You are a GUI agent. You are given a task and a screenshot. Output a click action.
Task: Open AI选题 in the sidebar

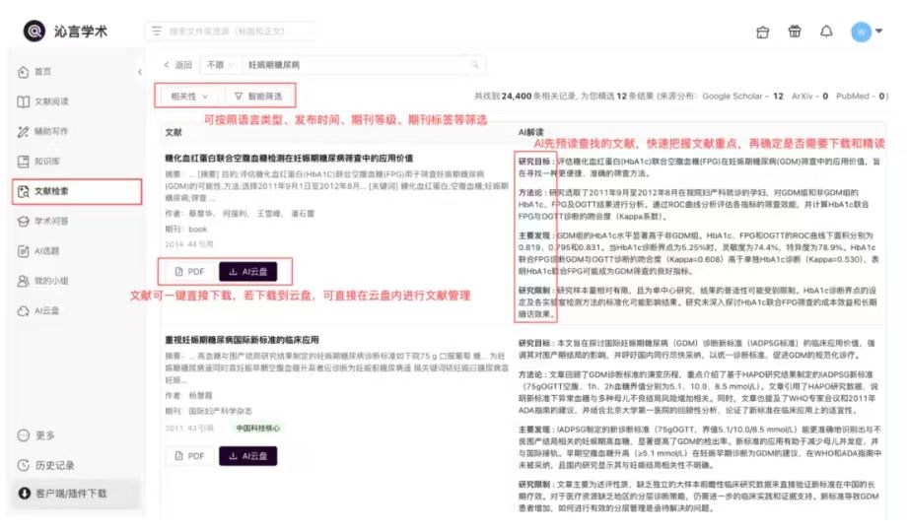[x=38, y=251]
